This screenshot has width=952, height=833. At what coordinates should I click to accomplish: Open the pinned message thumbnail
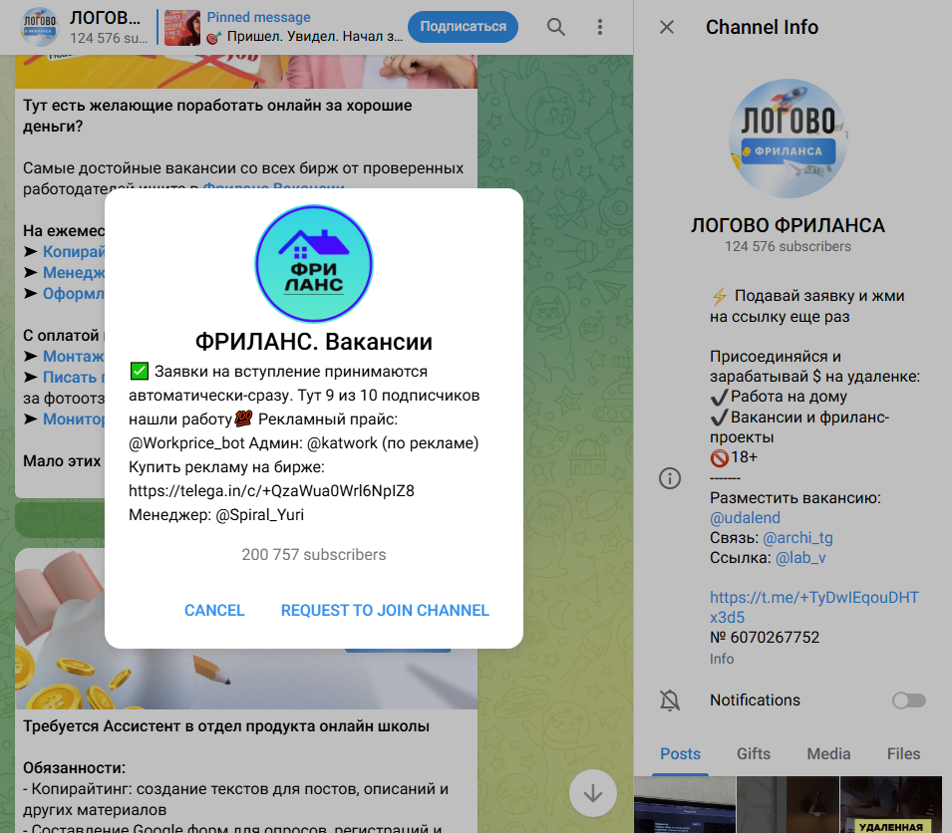(182, 28)
